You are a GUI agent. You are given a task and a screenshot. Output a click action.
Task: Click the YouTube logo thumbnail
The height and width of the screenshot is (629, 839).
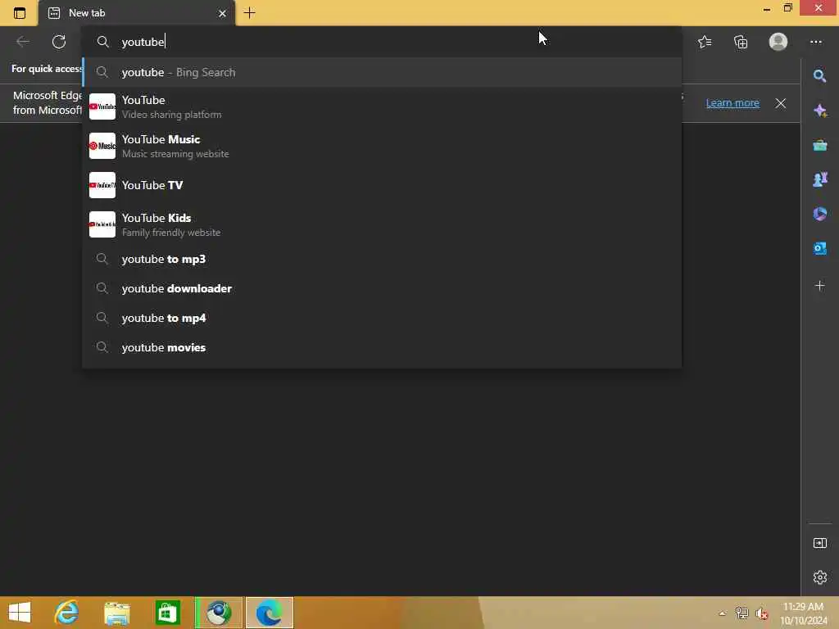(x=102, y=106)
